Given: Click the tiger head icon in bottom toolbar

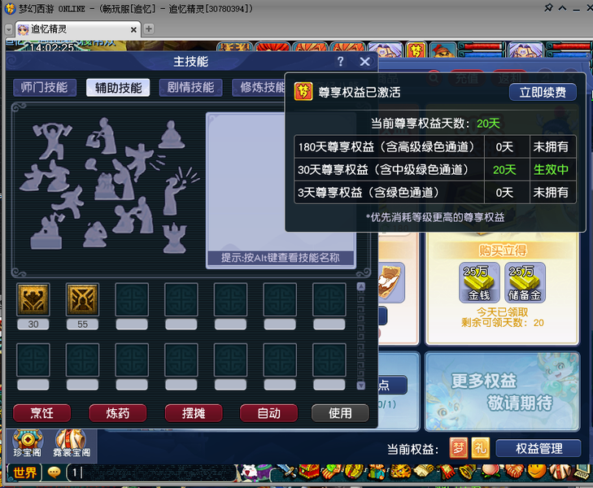Looking at the screenshot, I should (401, 472).
